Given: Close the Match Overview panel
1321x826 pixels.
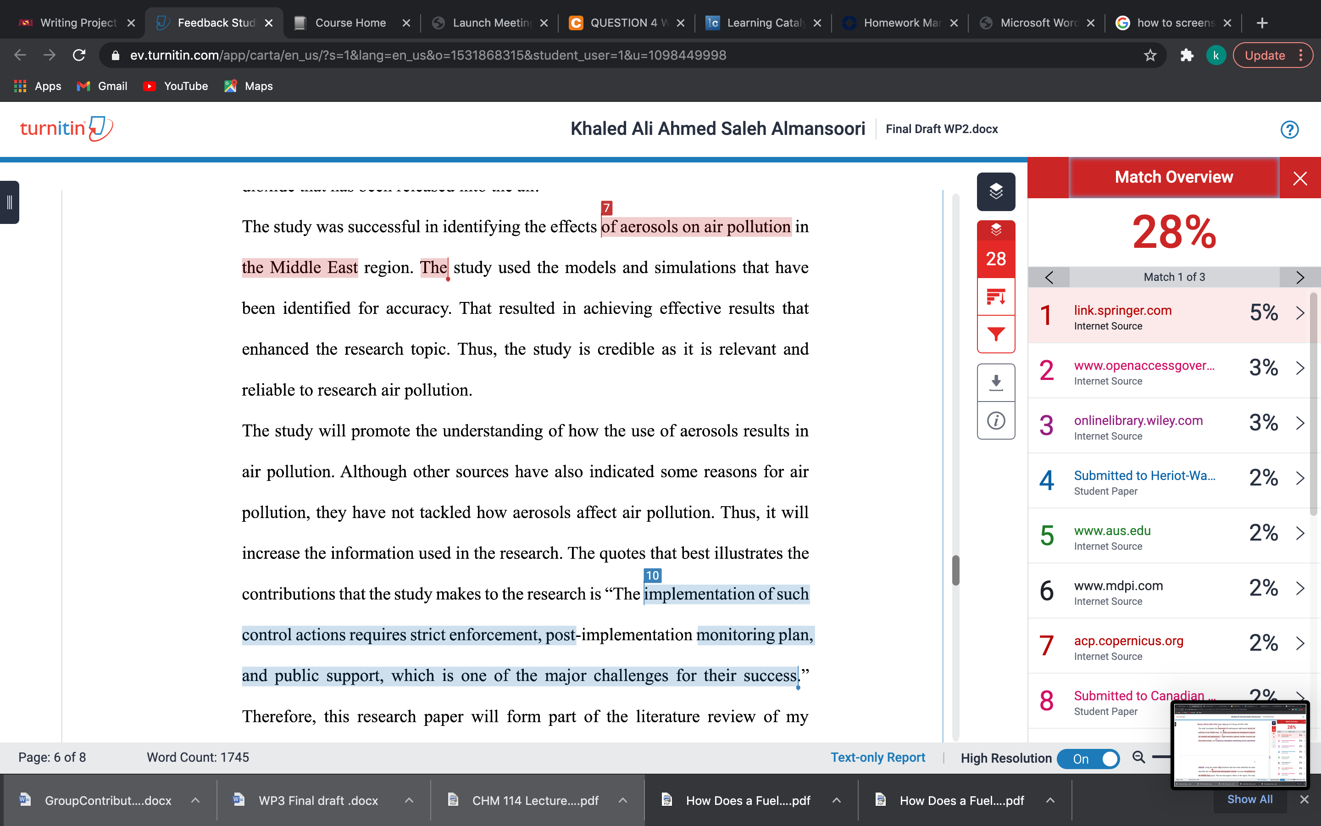Looking at the screenshot, I should pos(1300,178).
